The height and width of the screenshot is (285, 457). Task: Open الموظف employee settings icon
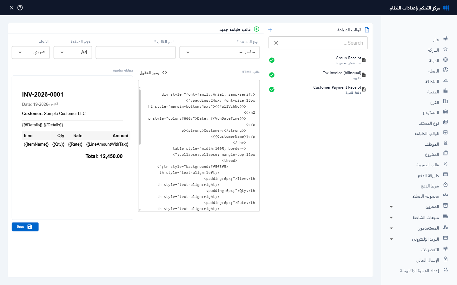445,143
